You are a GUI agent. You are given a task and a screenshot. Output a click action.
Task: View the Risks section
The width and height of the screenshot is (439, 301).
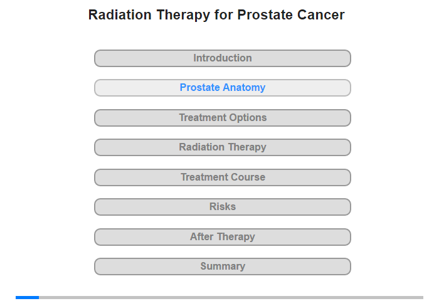(x=222, y=207)
